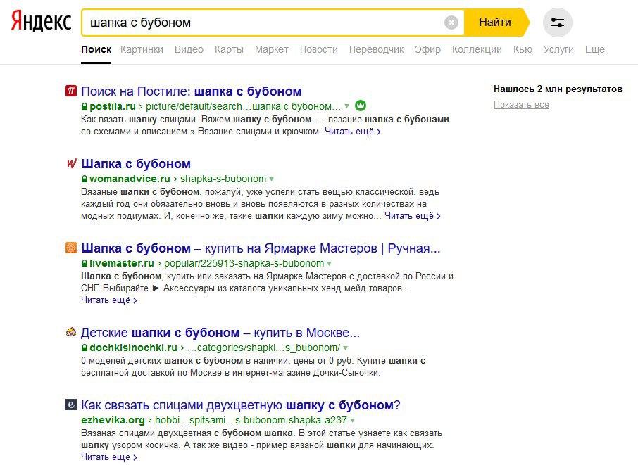The height and width of the screenshot is (465, 638).
Task: Click Читать ещё in the ezhevika.org snippet
Action: pyautogui.click(x=108, y=457)
